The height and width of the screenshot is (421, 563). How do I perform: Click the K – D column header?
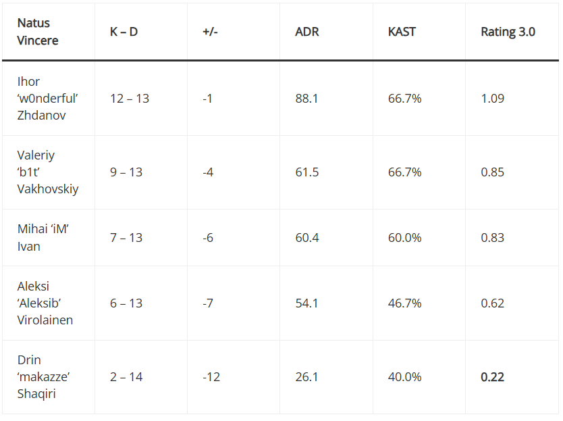124,32
